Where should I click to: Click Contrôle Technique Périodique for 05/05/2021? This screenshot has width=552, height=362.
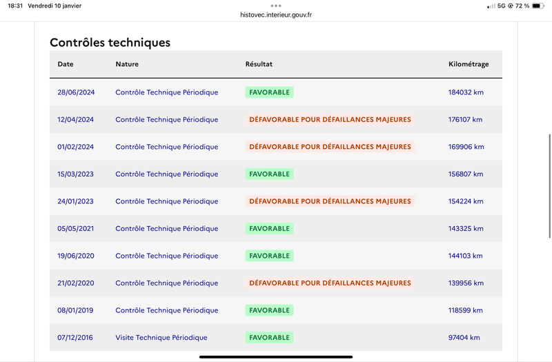click(x=167, y=229)
